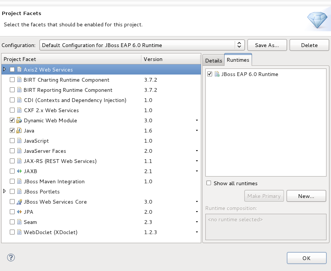Click the JBoss Web Services Core icon
The width and height of the screenshot is (331, 271).
click(19, 202)
